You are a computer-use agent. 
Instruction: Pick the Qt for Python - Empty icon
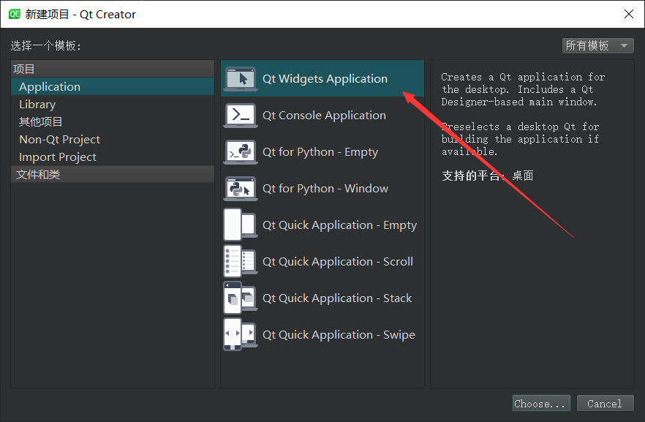pyautogui.click(x=241, y=152)
